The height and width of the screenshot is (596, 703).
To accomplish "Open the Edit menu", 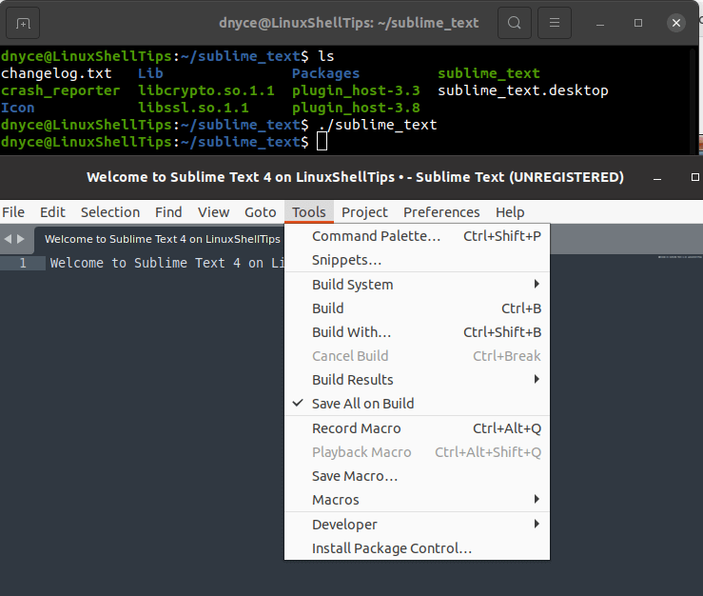I will [x=52, y=211].
